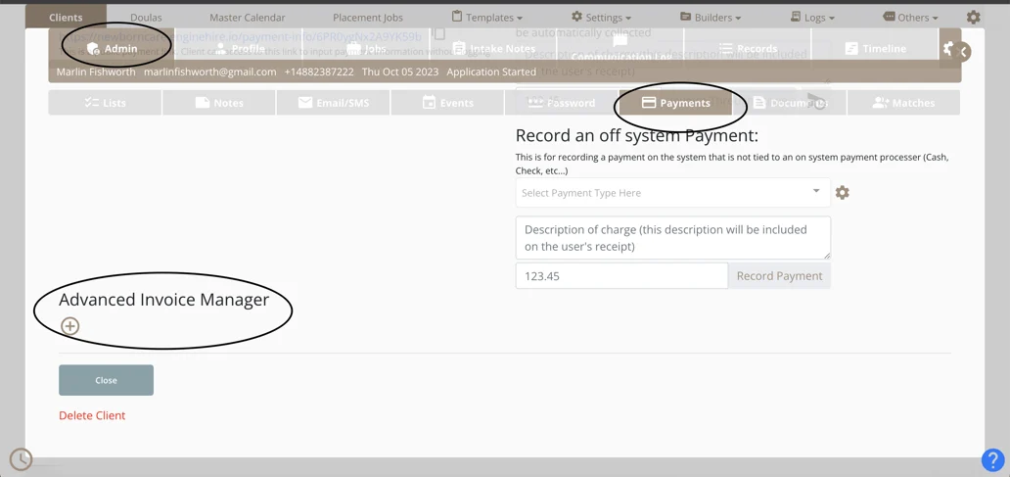Click the Application Started status text

491,72
